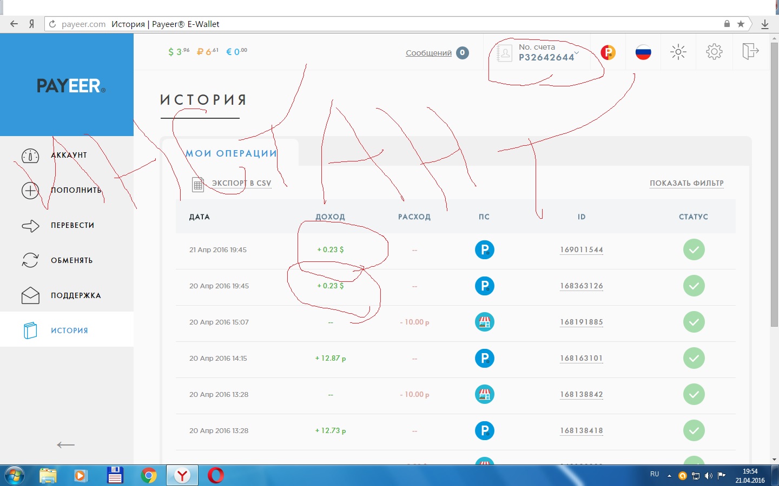Open the Windows Start menu
This screenshot has width=779, height=486.
coord(14,475)
